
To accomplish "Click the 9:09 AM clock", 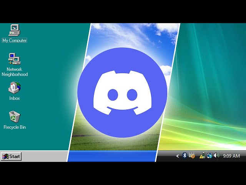I will pyautogui.click(x=231, y=156).
